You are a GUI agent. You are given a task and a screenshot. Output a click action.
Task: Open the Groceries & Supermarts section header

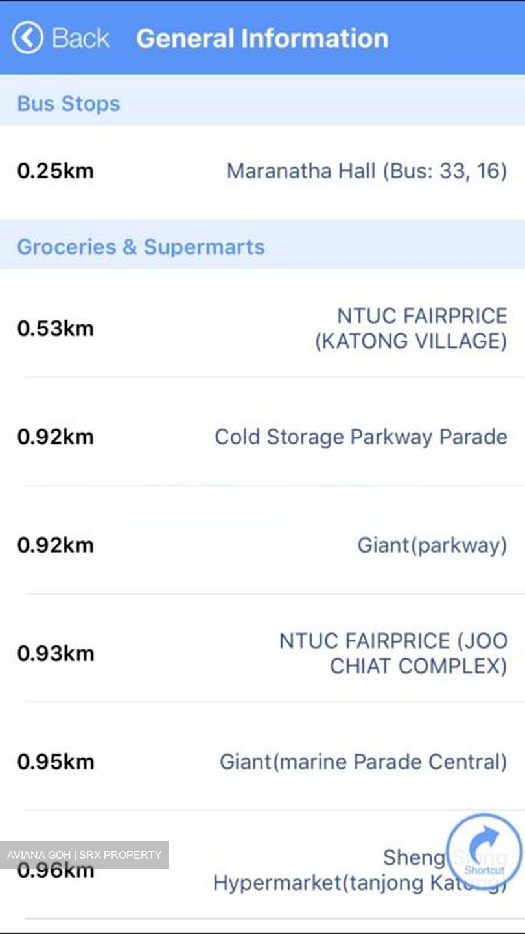tap(262, 246)
